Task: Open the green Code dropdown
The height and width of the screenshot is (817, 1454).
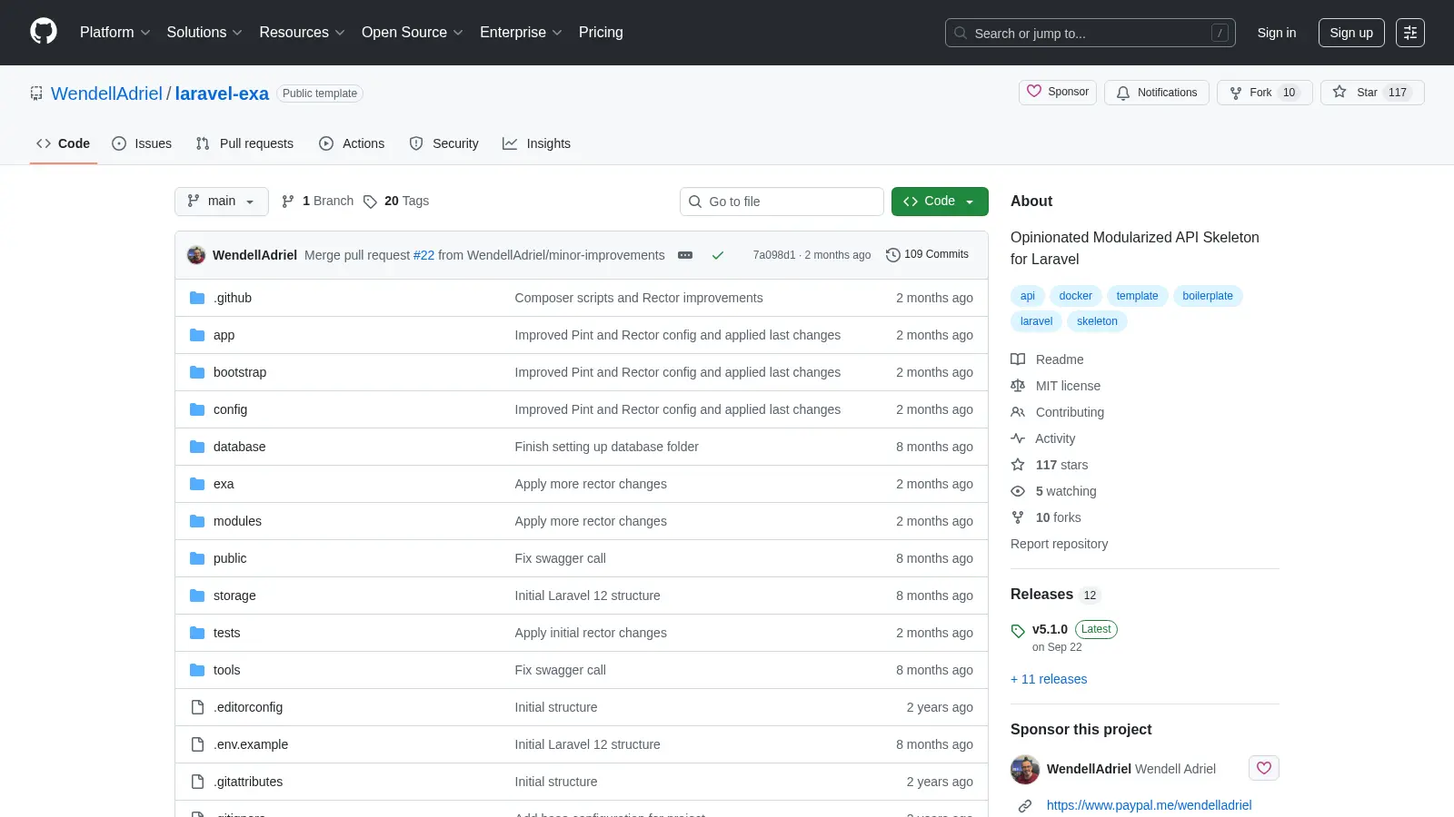Action: (940, 202)
